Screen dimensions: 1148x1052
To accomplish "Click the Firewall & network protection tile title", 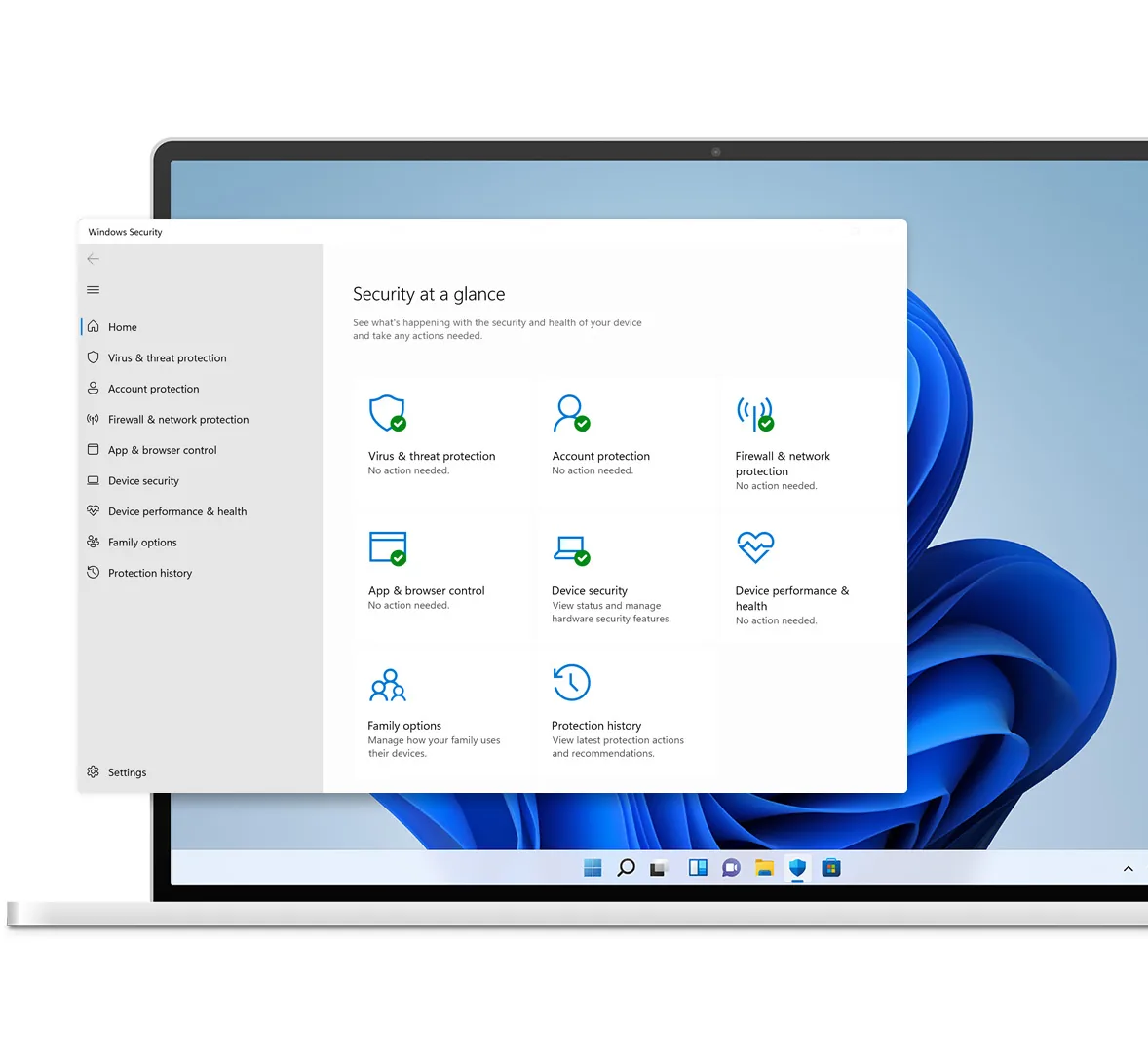I will 783,464.
